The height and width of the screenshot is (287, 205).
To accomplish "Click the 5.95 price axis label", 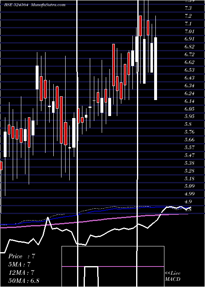I will coord(189,116).
